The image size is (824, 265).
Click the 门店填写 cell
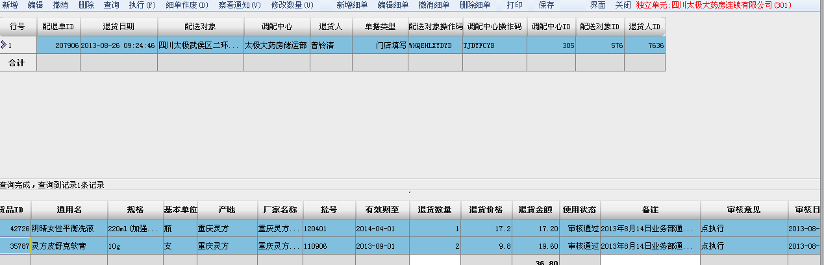point(380,45)
